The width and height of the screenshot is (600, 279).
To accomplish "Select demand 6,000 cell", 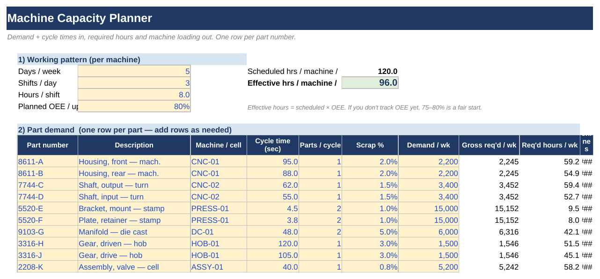I will pos(428,232).
